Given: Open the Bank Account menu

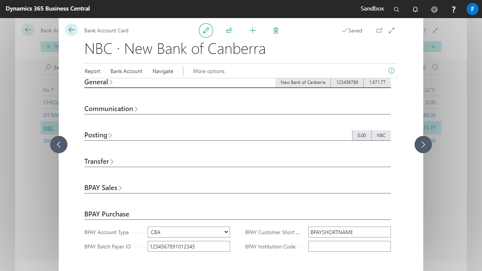Looking at the screenshot, I should (x=127, y=71).
